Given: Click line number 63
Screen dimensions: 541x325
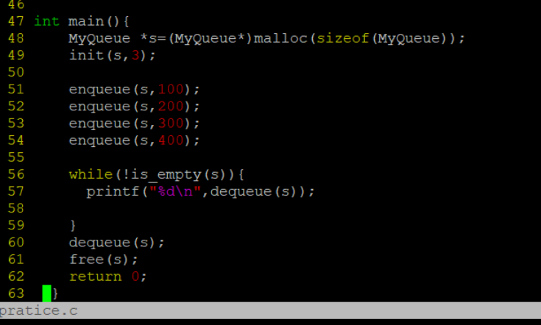Looking at the screenshot, I should [16, 293].
